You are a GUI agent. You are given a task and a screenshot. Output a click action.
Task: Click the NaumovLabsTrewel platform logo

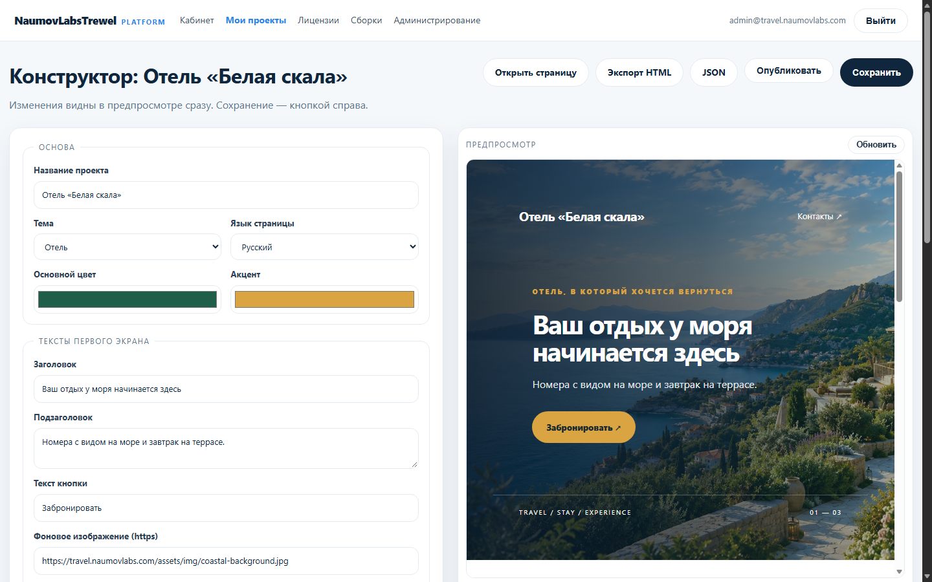coord(89,21)
